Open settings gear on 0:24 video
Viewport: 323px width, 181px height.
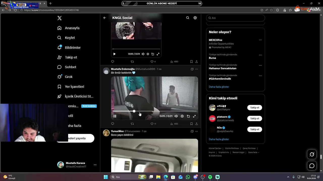pyautogui.click(x=148, y=54)
